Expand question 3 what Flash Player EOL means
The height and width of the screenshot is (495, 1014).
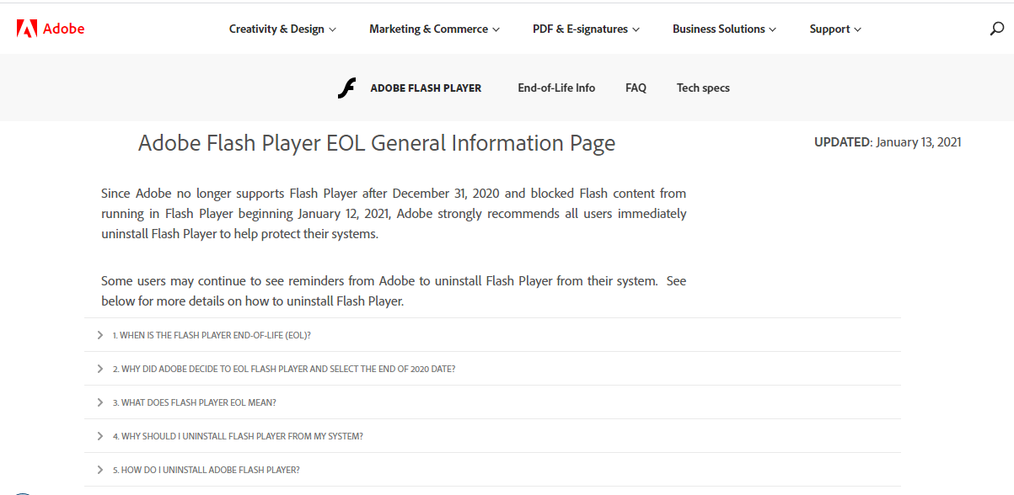click(x=493, y=402)
